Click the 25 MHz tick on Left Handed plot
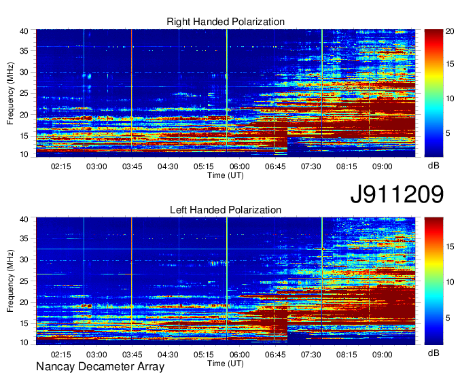The image size is (462, 375). click(24, 281)
